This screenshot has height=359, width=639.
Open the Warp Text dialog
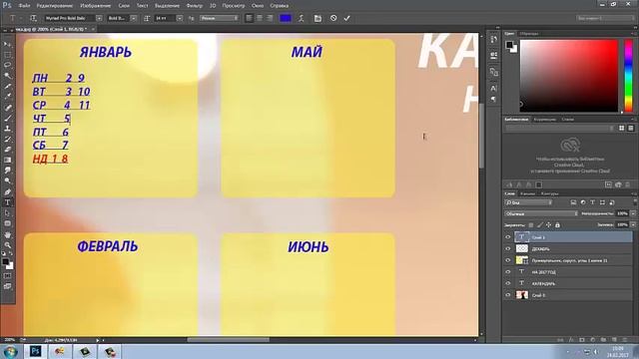[302, 18]
